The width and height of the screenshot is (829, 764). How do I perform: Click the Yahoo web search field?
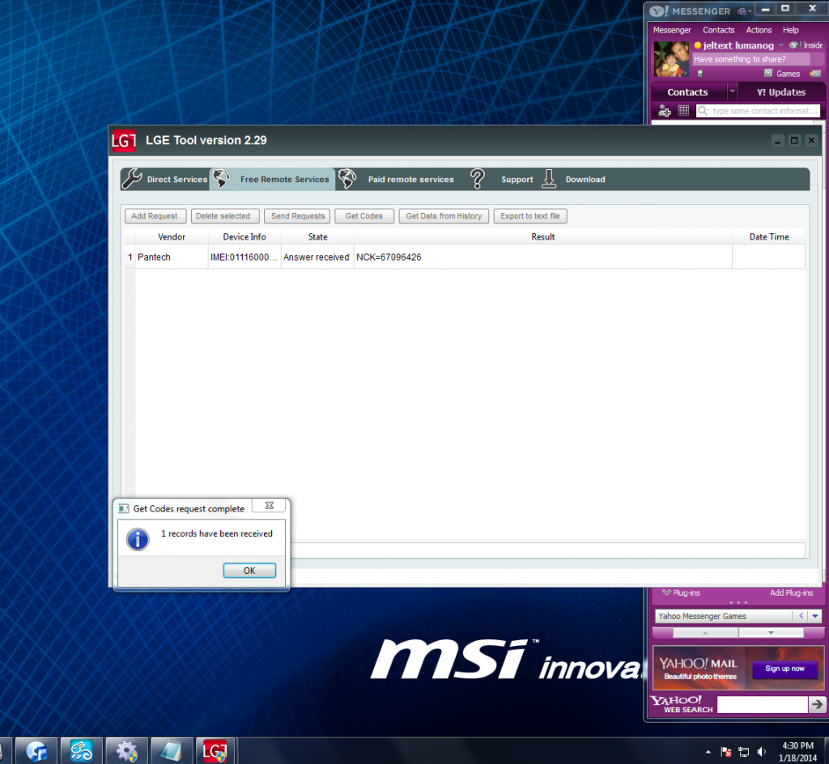click(x=762, y=704)
